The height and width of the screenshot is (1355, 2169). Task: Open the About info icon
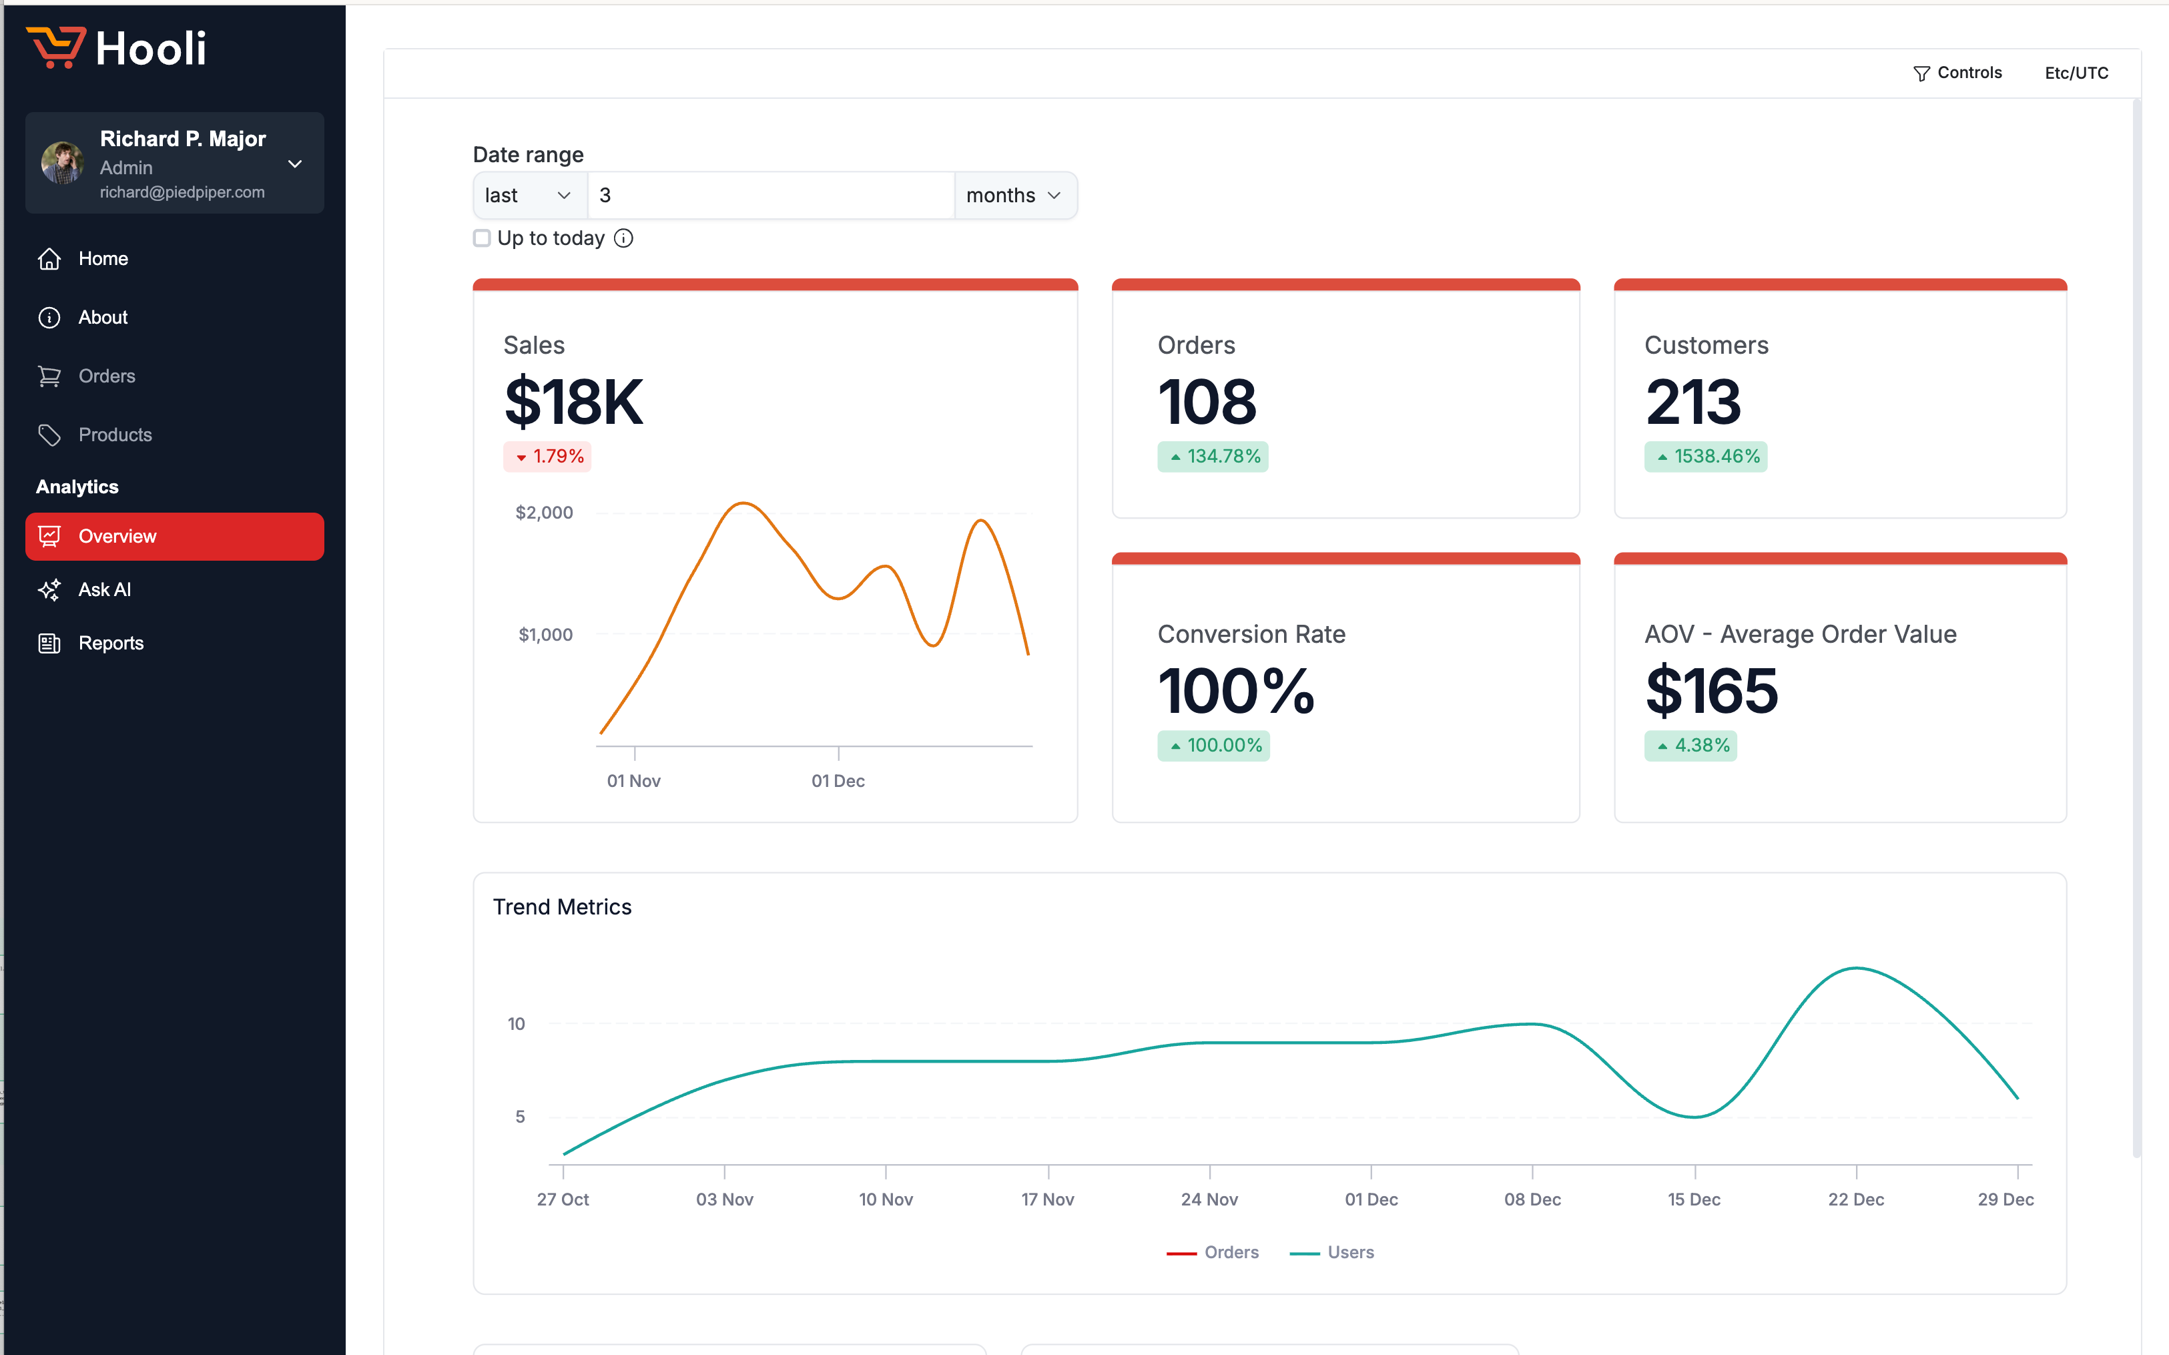pos(49,316)
